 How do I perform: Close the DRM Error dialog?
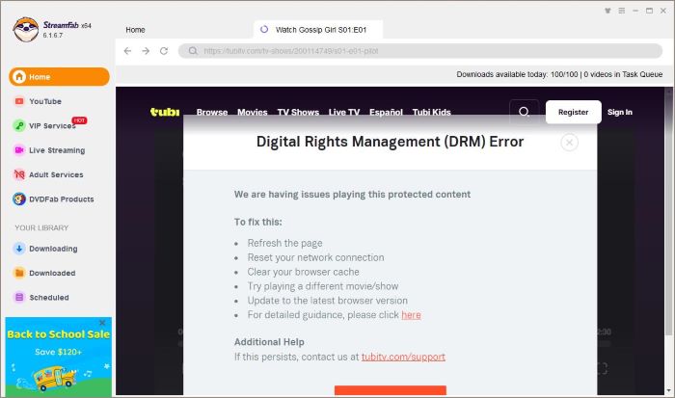tap(569, 143)
